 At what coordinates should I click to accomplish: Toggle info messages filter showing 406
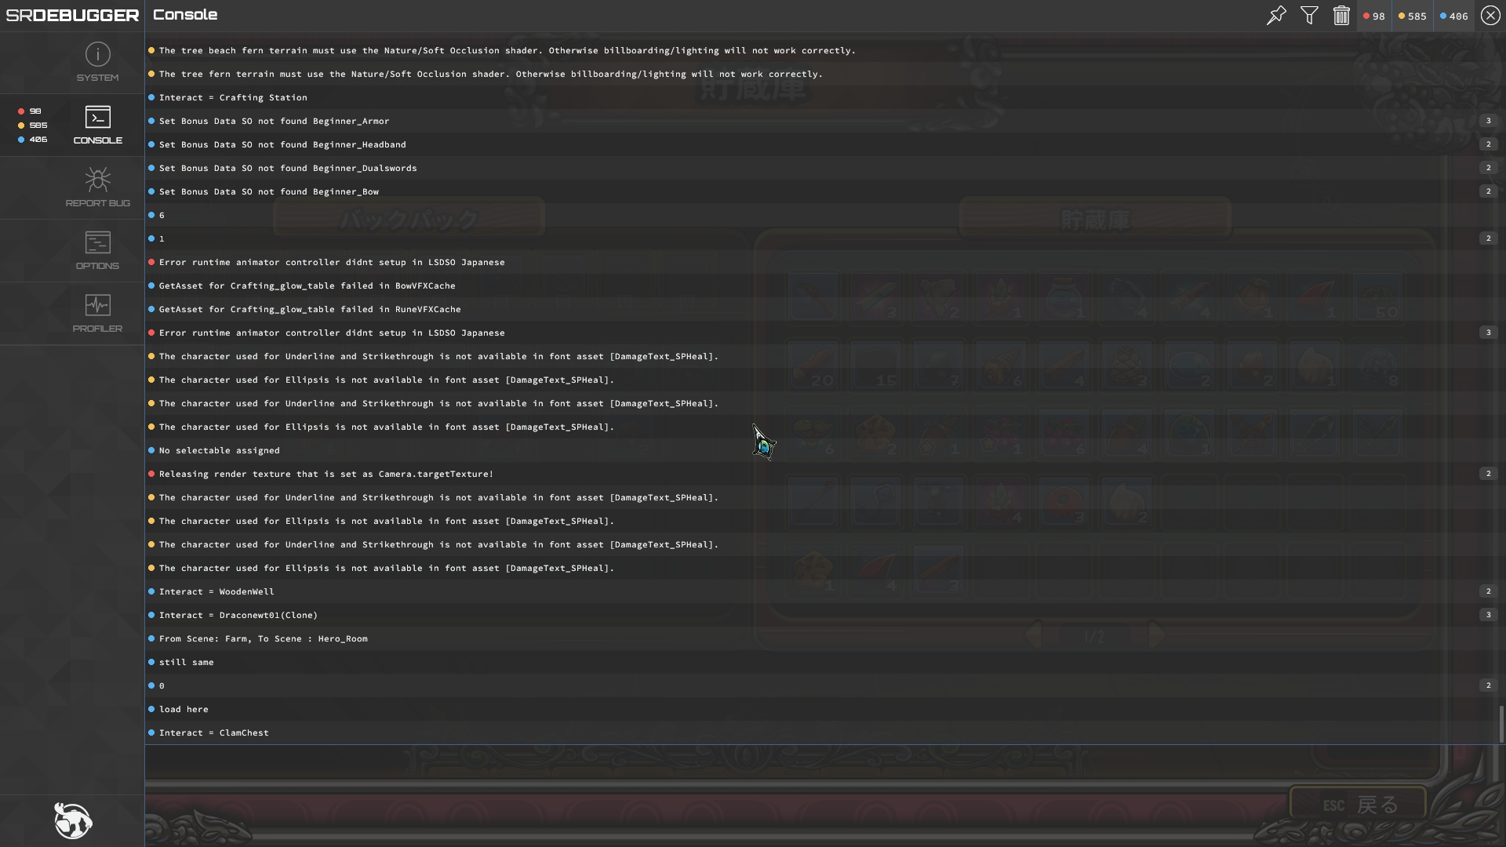(1453, 16)
